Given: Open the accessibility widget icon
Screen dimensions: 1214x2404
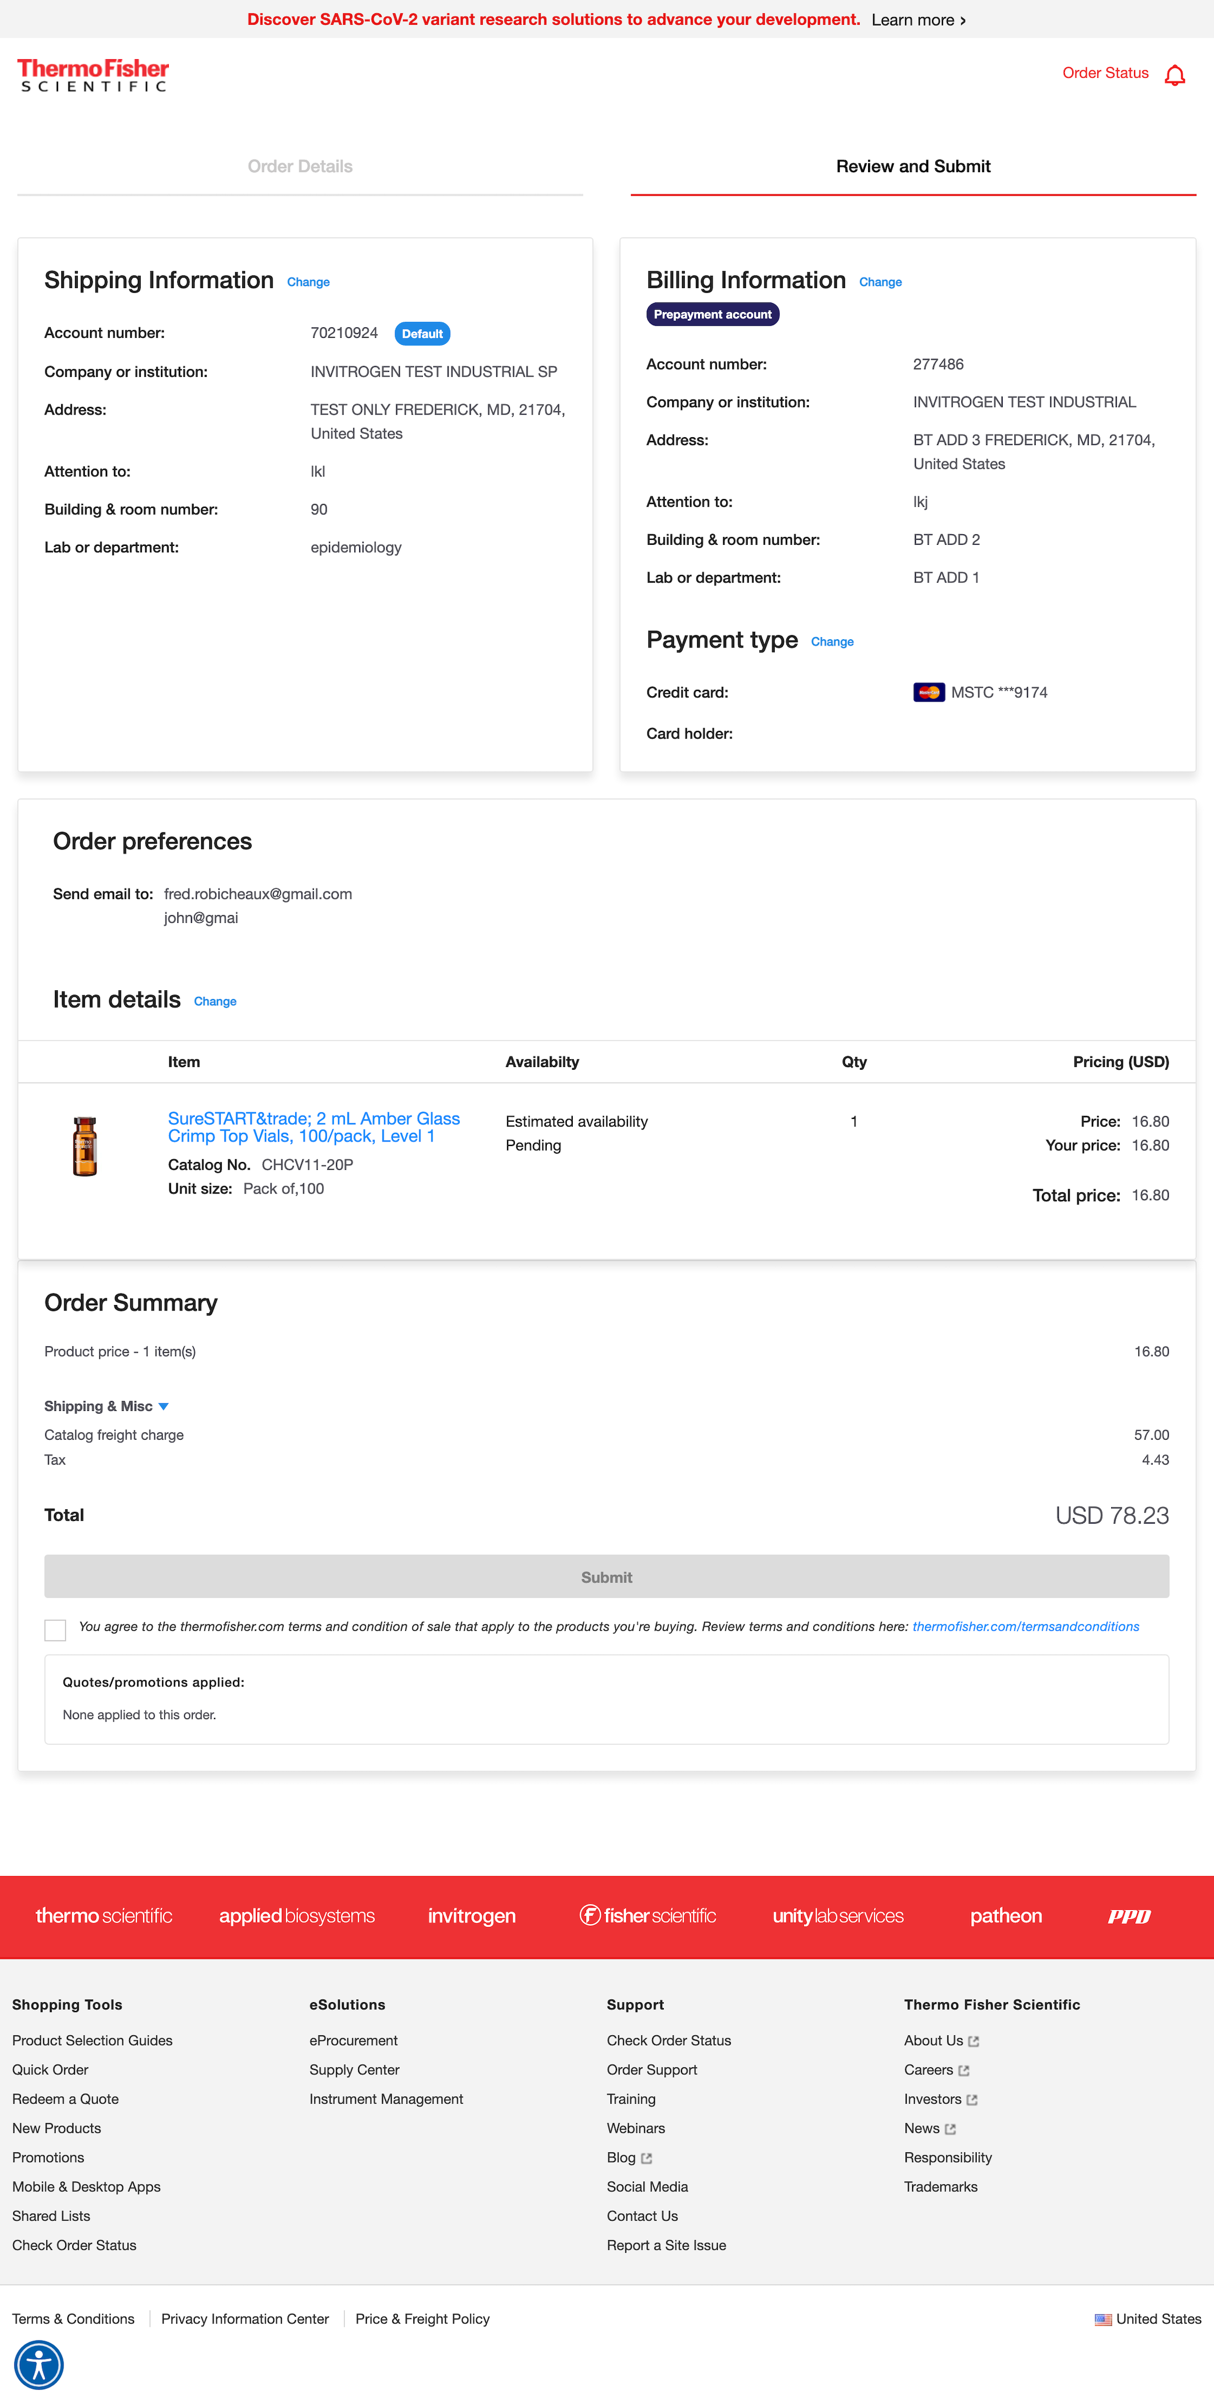Looking at the screenshot, I should click(38, 2365).
